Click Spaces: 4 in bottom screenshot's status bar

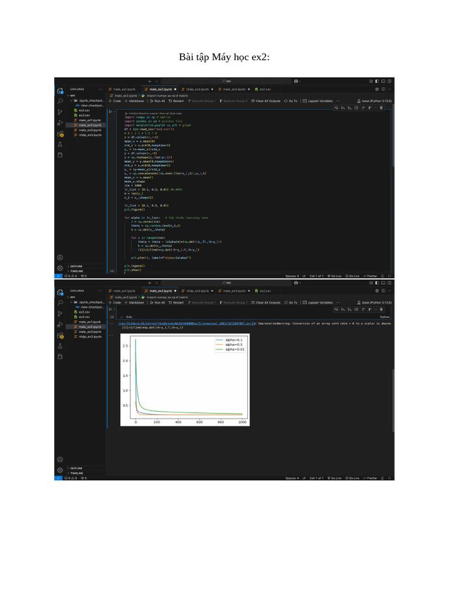(x=292, y=478)
